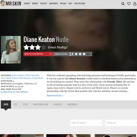Open the Playlists menu item in header
The image size is (137, 137).
tap(43, 4)
